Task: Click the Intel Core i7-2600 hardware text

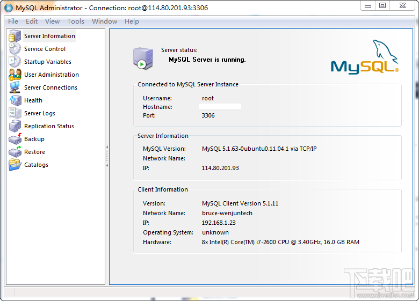Action: coord(280,242)
